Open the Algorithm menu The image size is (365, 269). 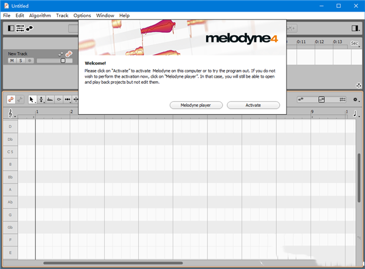(40, 15)
